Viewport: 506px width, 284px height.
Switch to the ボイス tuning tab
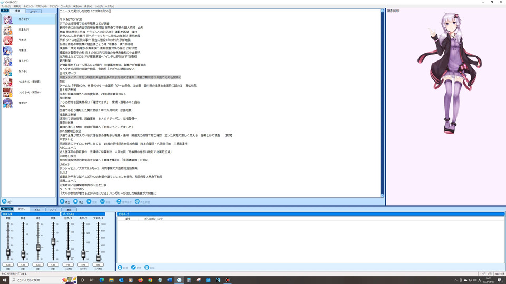click(x=37, y=210)
